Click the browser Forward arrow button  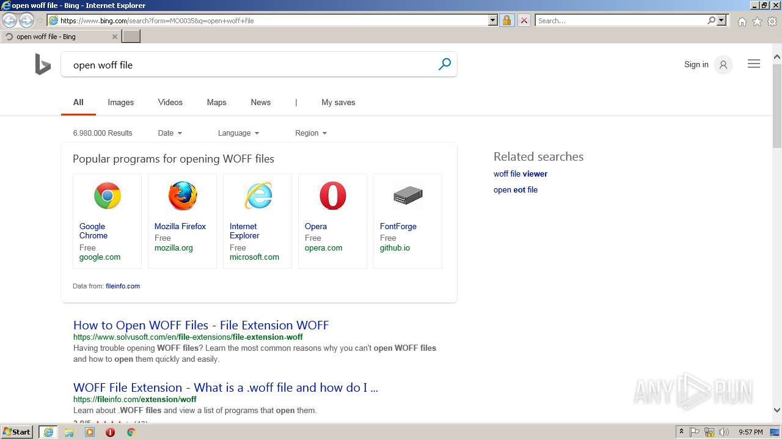pyautogui.click(x=26, y=21)
